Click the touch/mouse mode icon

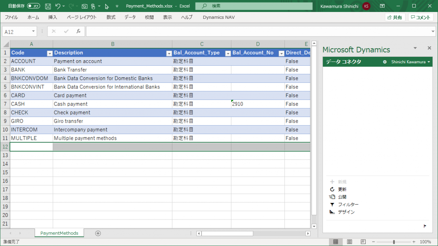pyautogui.click(x=93, y=6)
